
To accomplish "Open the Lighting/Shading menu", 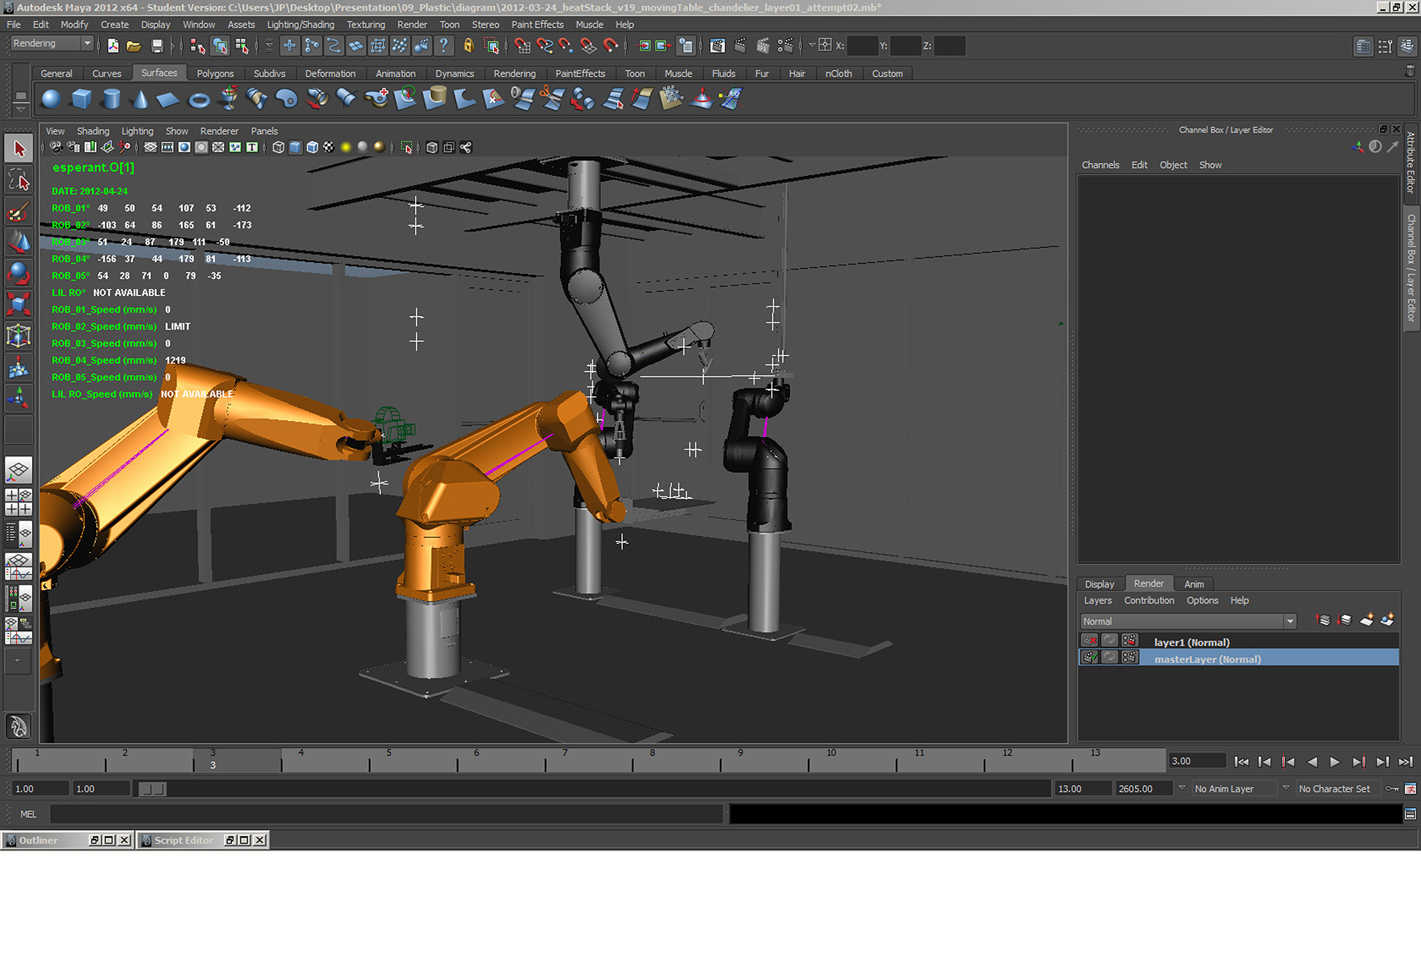I will pos(300,25).
